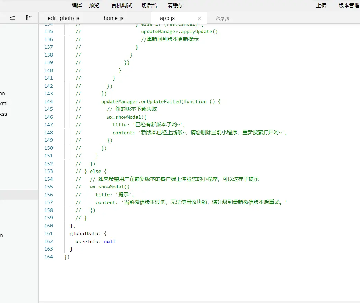Click the text updateManager.applyUpdate()

pyautogui.click(x=179, y=31)
